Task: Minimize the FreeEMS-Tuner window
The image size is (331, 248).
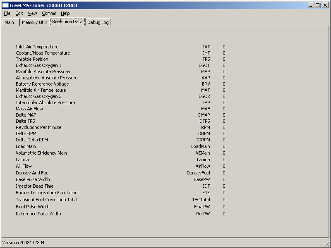Action: tap(311, 5)
